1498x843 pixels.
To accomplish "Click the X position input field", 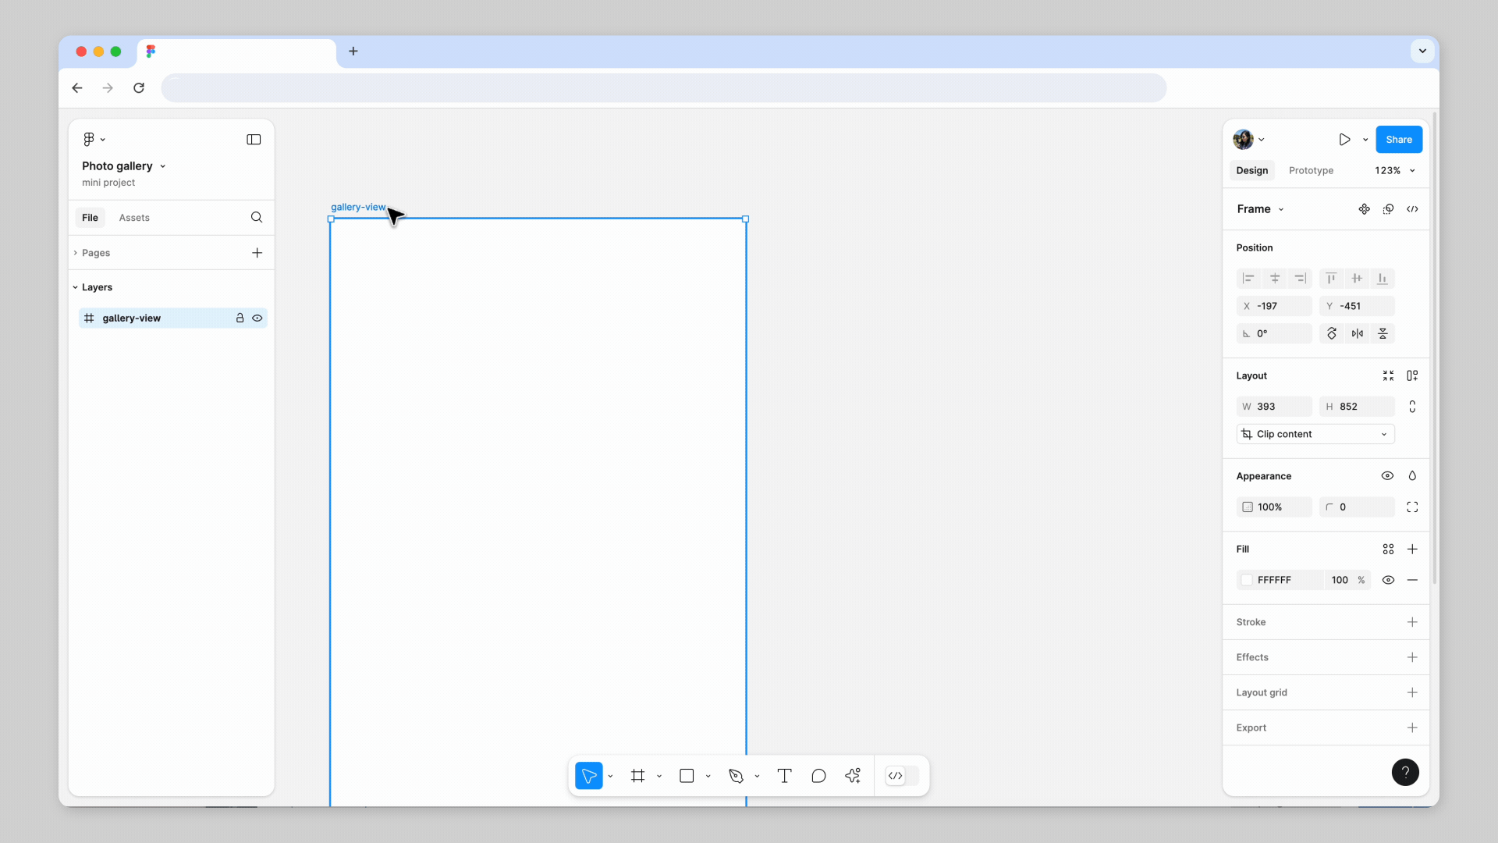I will tap(1273, 305).
